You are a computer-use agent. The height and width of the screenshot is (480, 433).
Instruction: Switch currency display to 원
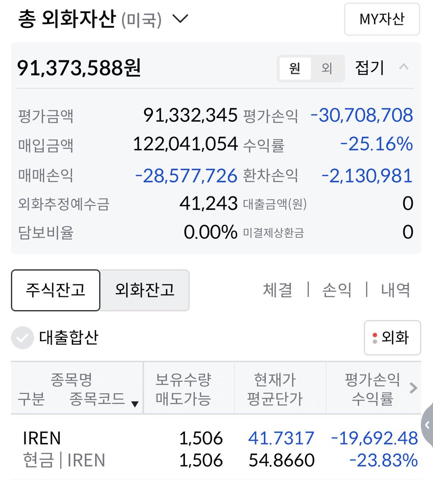point(295,68)
